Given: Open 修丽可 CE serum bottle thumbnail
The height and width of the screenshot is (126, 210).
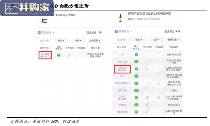Looking at the screenshot, I should (x=120, y=18).
